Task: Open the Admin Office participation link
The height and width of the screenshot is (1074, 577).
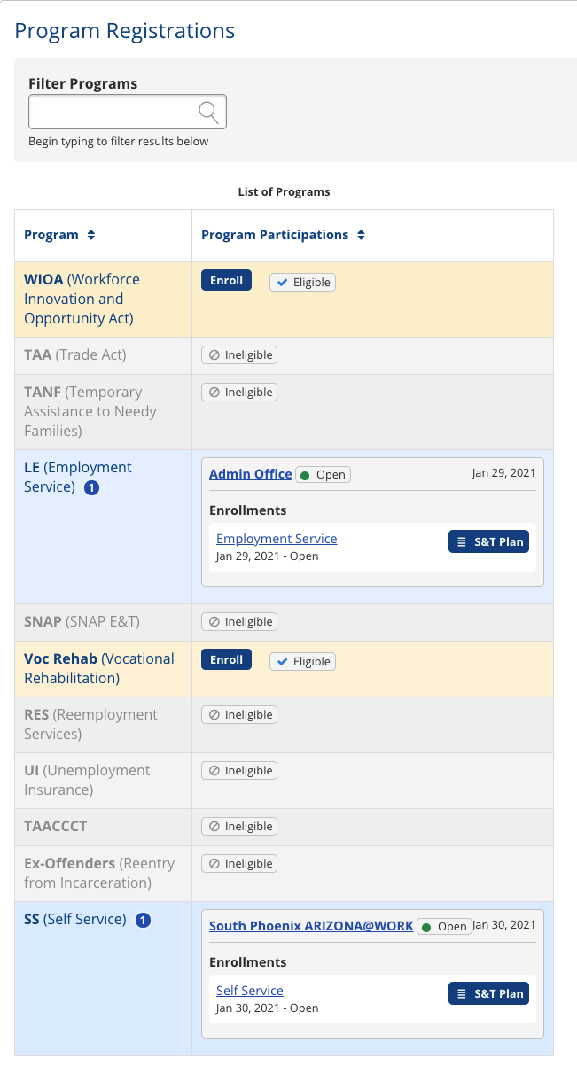Action: pos(251,474)
